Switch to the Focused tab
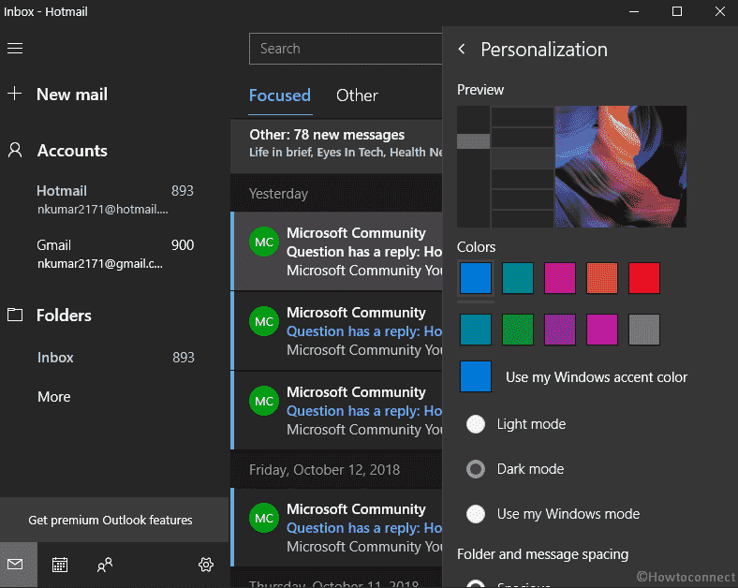 click(280, 96)
